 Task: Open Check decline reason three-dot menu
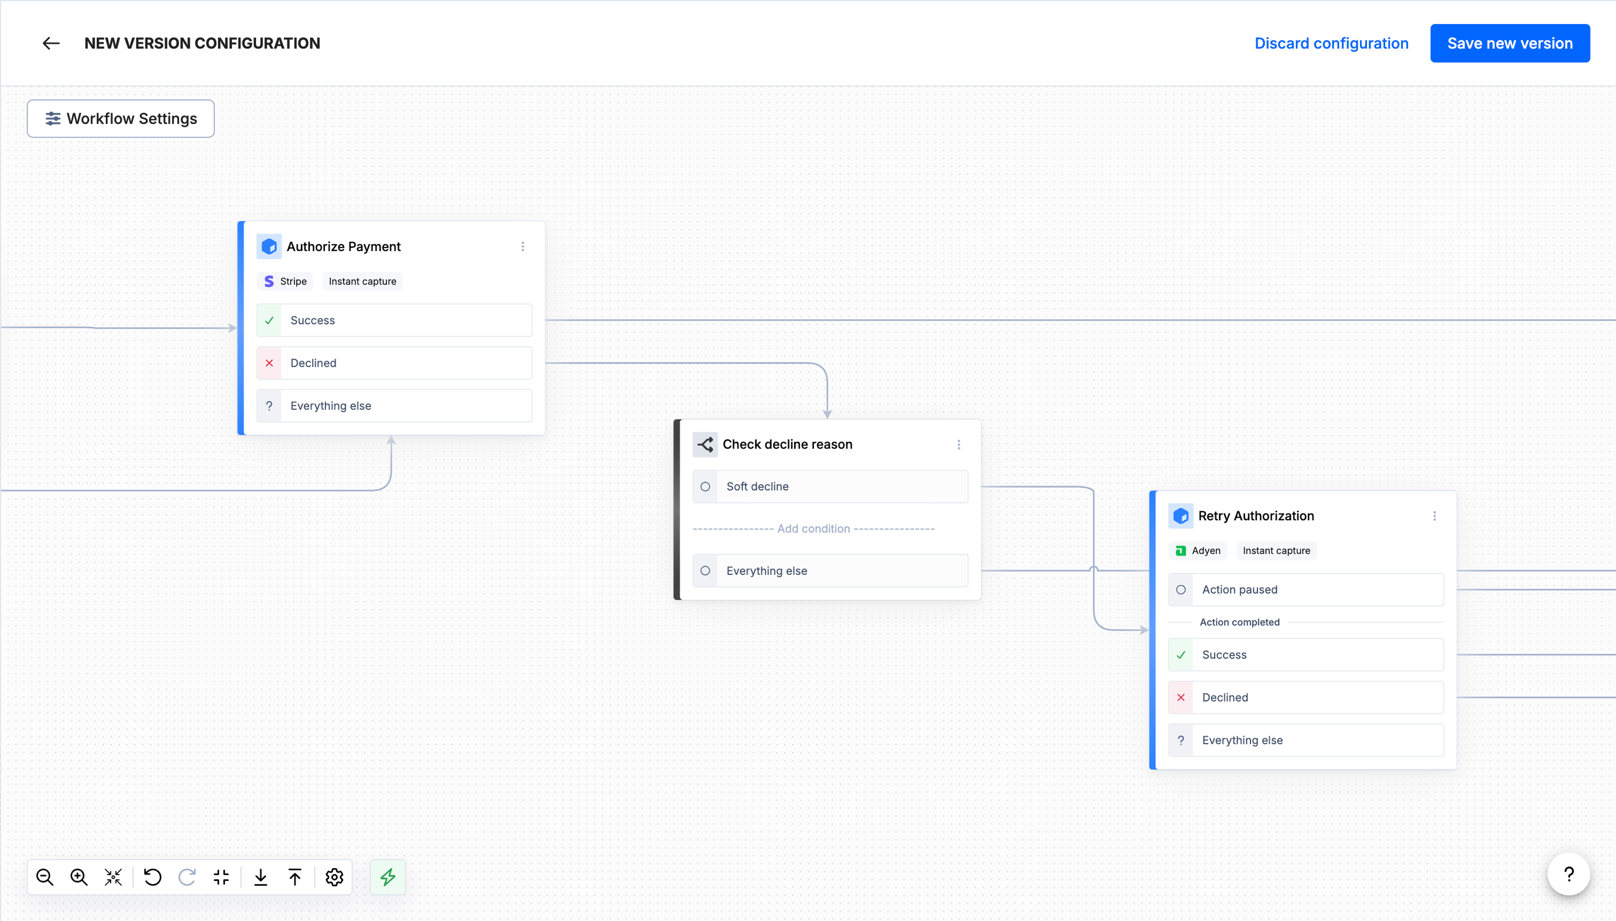(959, 444)
